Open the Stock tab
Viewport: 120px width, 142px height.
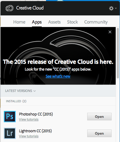[72, 22]
